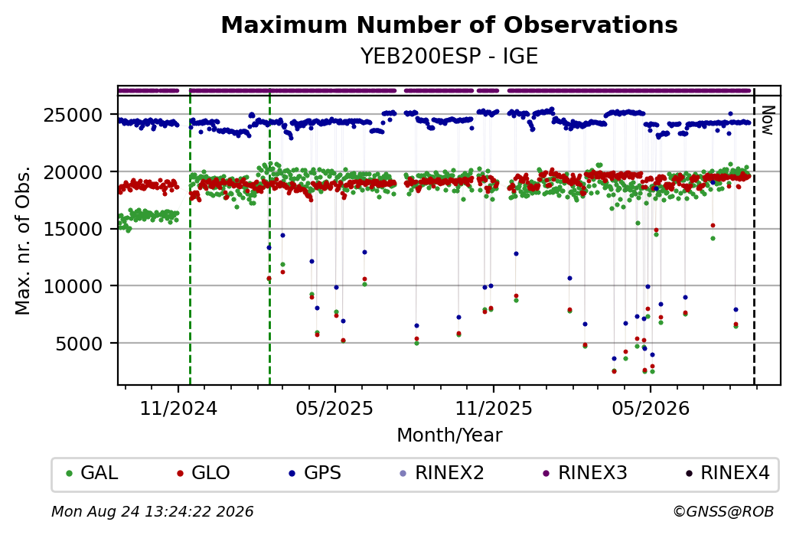Click the GAL green legend marker
The height and width of the screenshot is (535, 796).
tap(70, 474)
